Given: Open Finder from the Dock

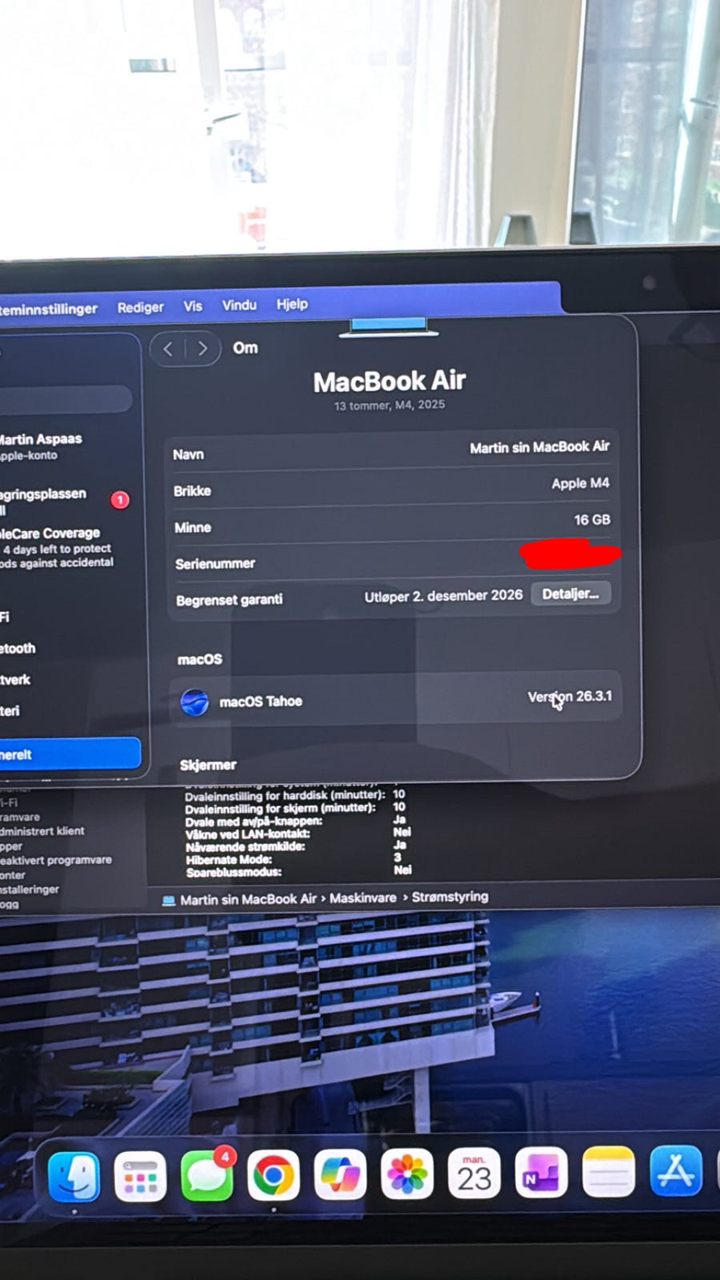Looking at the screenshot, I should point(74,1177).
